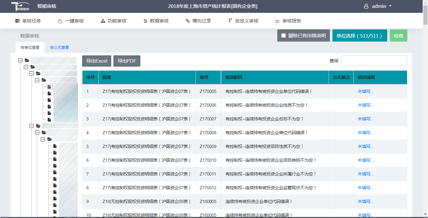
Task: Open 单位选择 (511/511) selector
Action: coord(359,36)
